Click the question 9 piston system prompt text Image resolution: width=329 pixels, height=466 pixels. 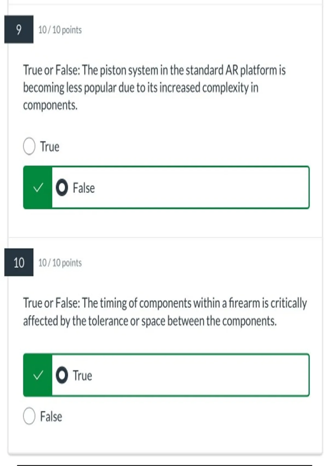tap(154, 88)
